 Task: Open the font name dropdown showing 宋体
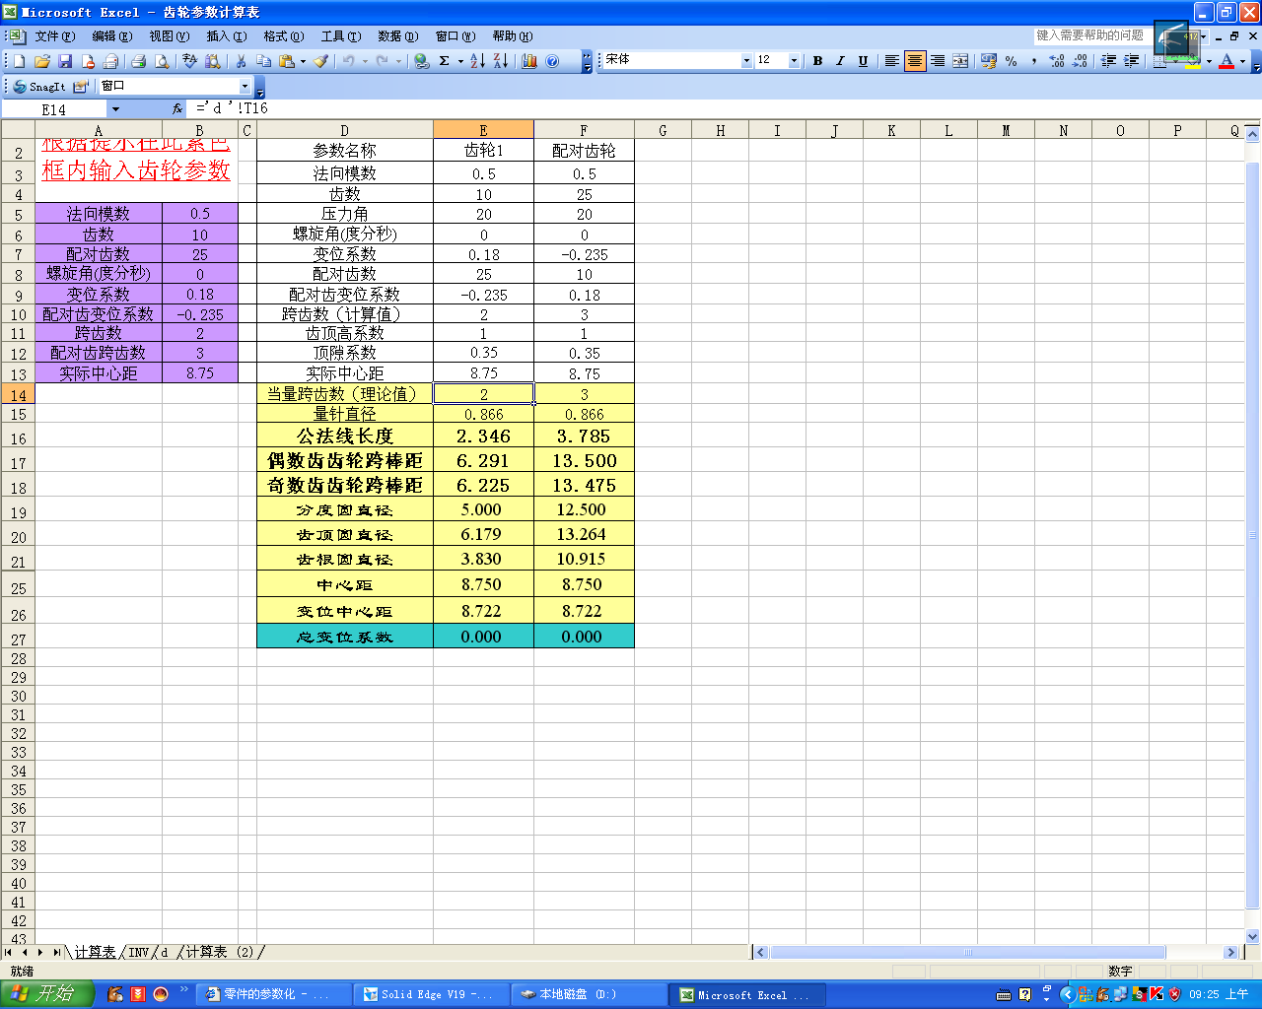click(746, 61)
